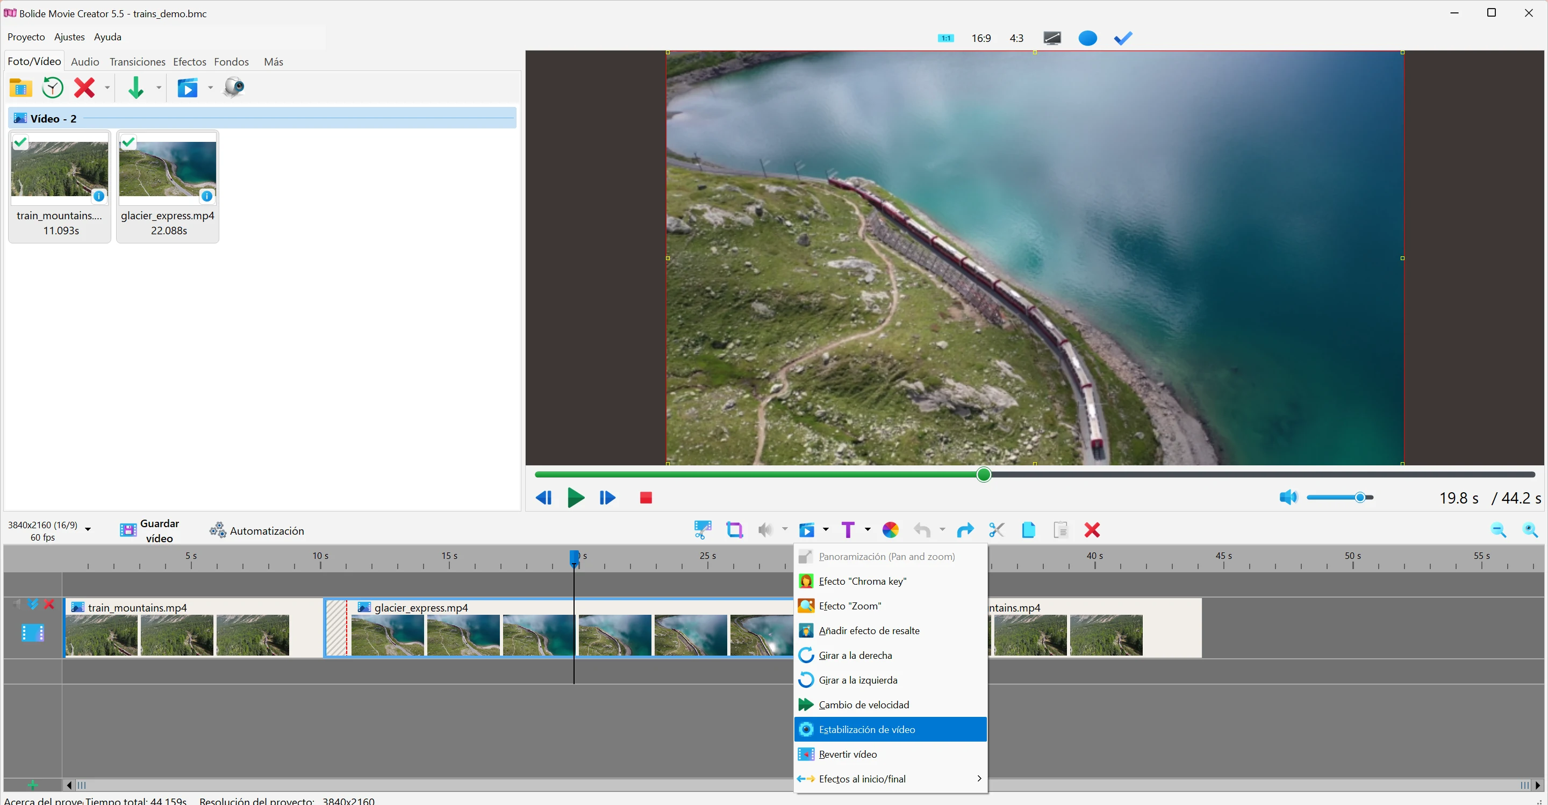Viewport: 1548px width, 805px height.
Task: Open the Más tab
Action: pyautogui.click(x=274, y=62)
